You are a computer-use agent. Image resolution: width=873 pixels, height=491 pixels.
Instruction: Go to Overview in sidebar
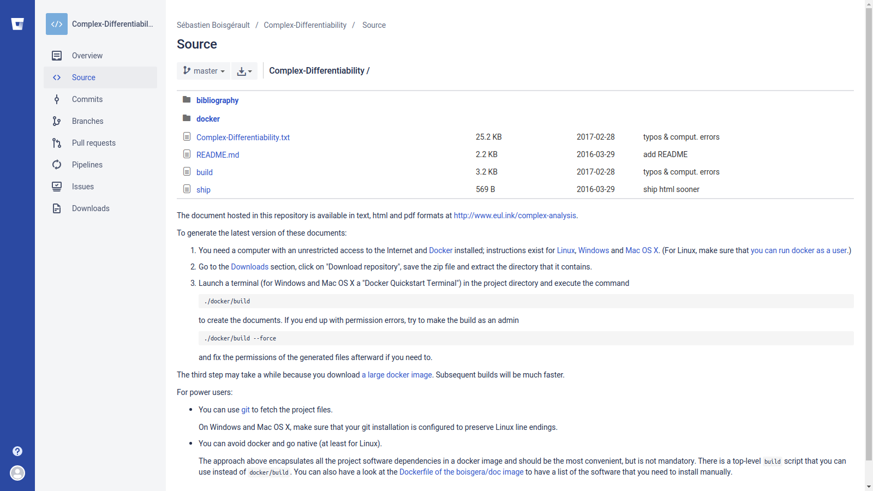coord(100,56)
